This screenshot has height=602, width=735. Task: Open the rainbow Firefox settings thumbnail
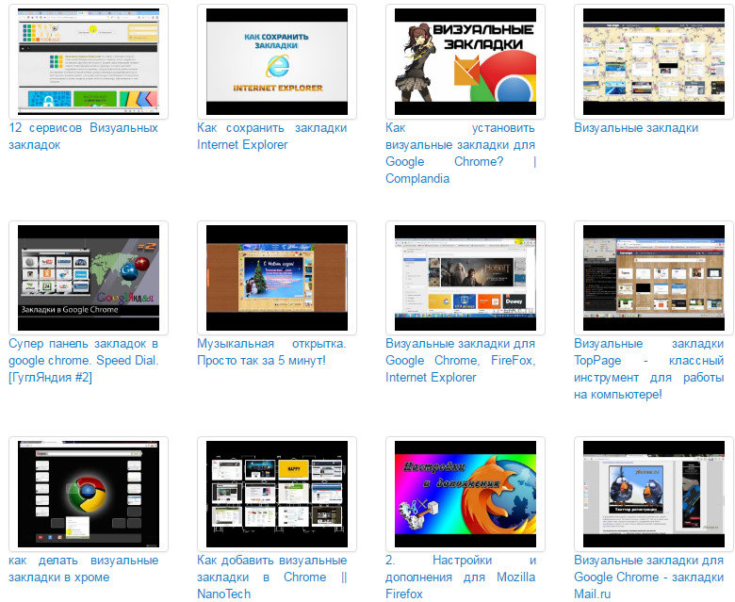tap(465, 494)
